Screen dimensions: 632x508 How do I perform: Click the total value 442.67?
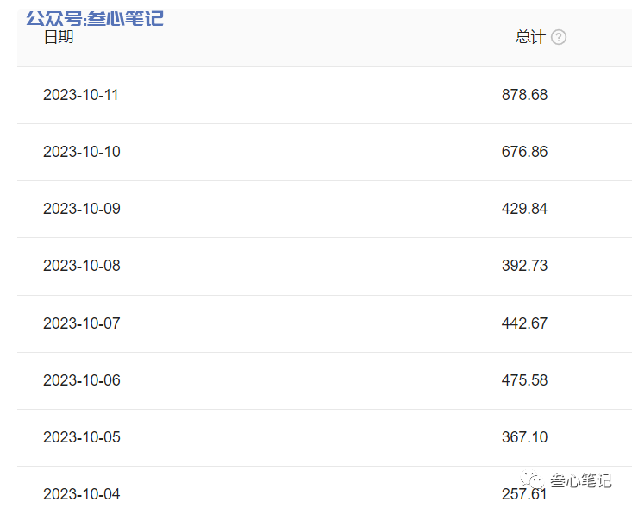524,323
